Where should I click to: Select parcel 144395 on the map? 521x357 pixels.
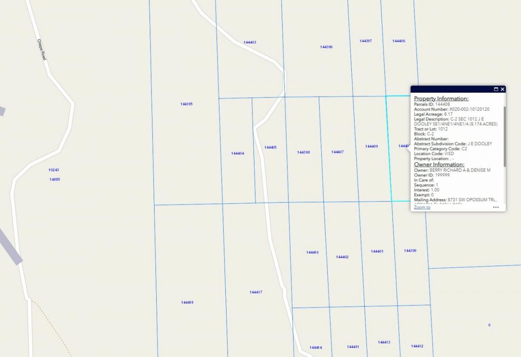(x=187, y=104)
